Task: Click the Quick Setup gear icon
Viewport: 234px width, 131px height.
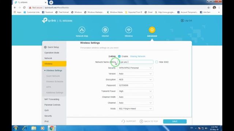Action: point(45,47)
